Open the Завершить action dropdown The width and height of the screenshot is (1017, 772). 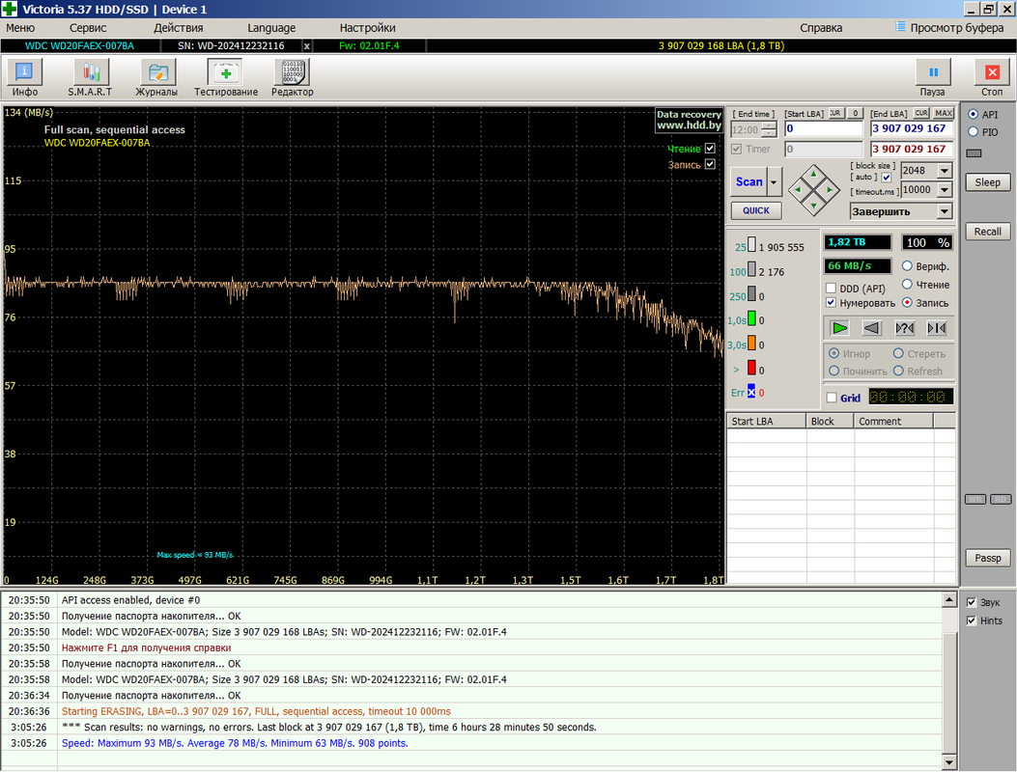(945, 211)
